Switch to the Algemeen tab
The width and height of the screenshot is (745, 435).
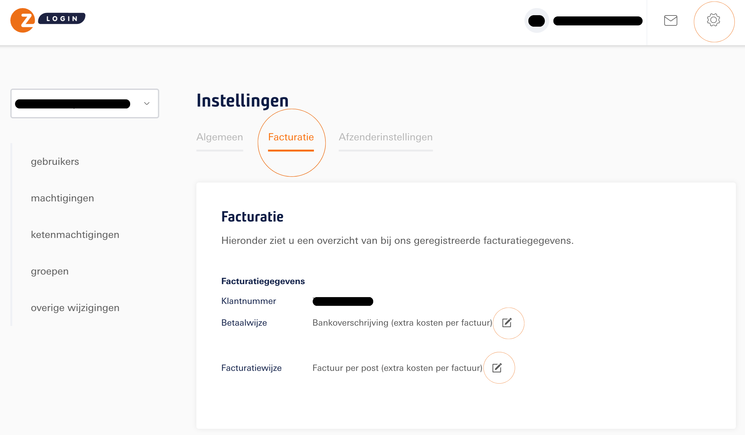220,137
